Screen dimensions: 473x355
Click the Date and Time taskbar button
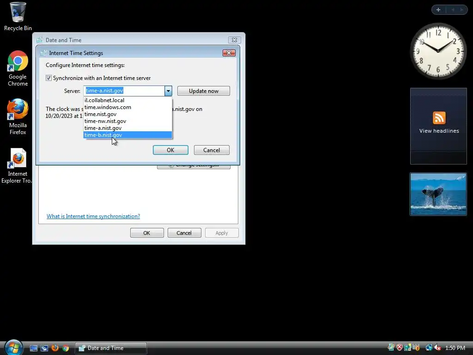[111, 348]
